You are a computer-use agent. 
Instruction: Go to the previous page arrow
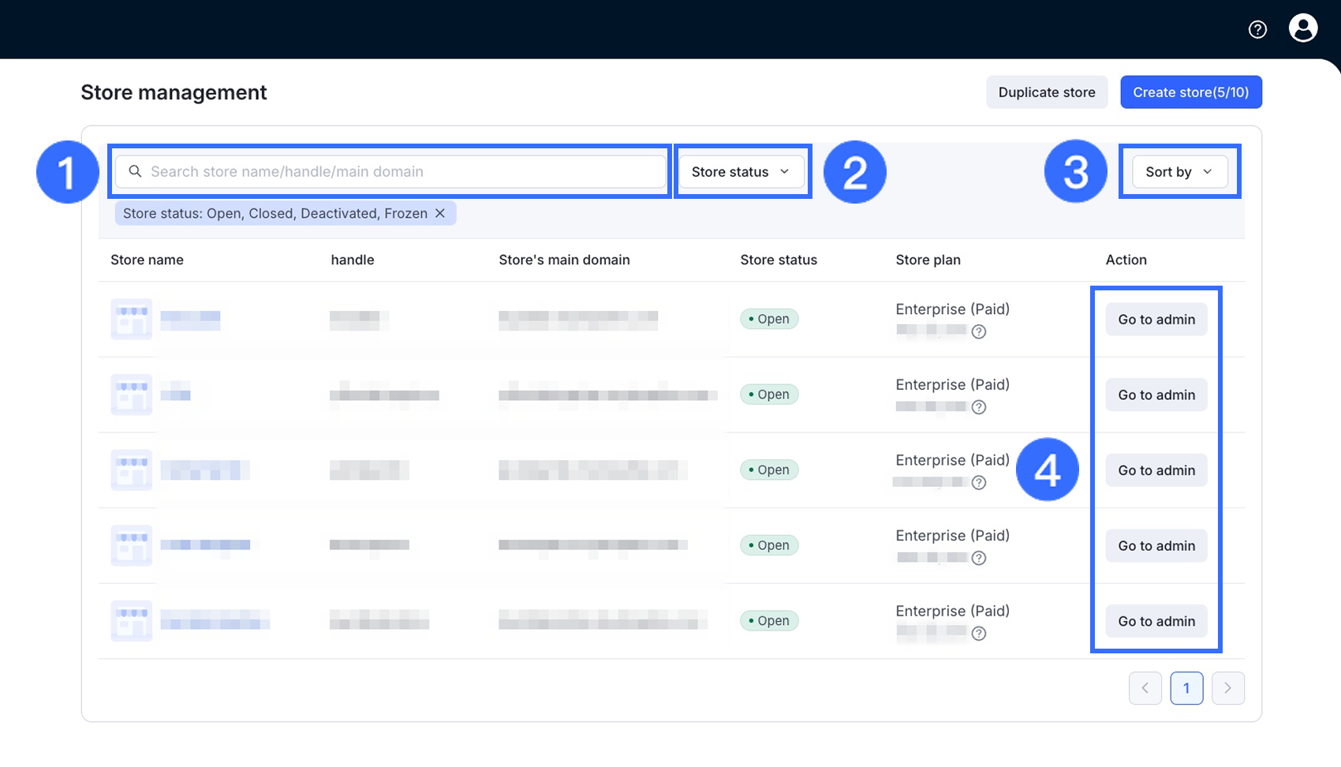tap(1145, 688)
